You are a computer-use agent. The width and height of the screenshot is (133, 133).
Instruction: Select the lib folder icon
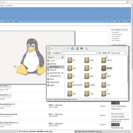[70, 76]
